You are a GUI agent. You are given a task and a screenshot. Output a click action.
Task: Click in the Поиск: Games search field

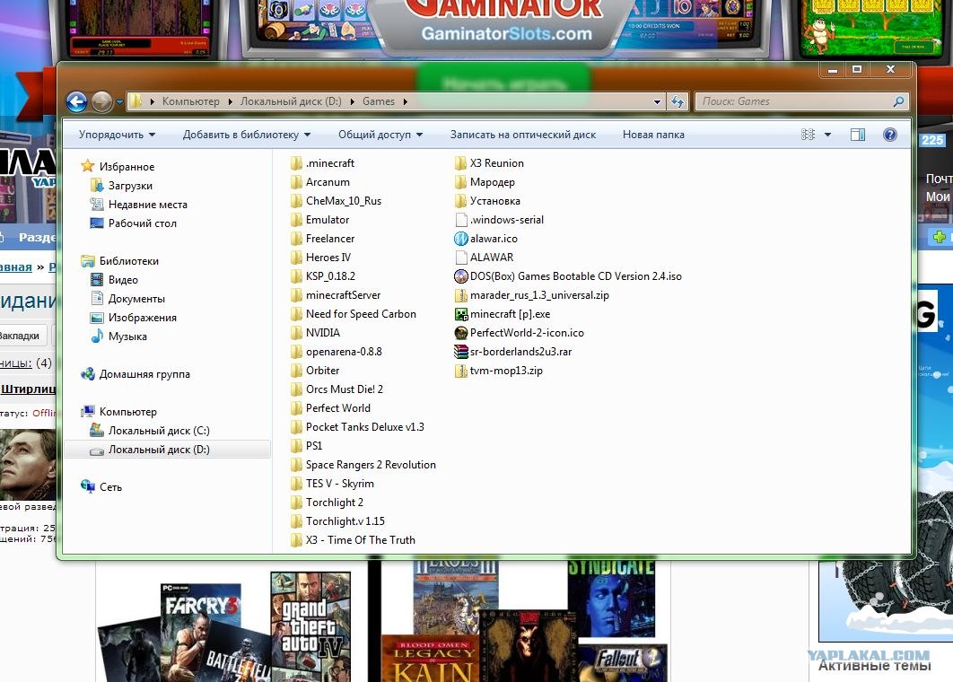(x=794, y=101)
